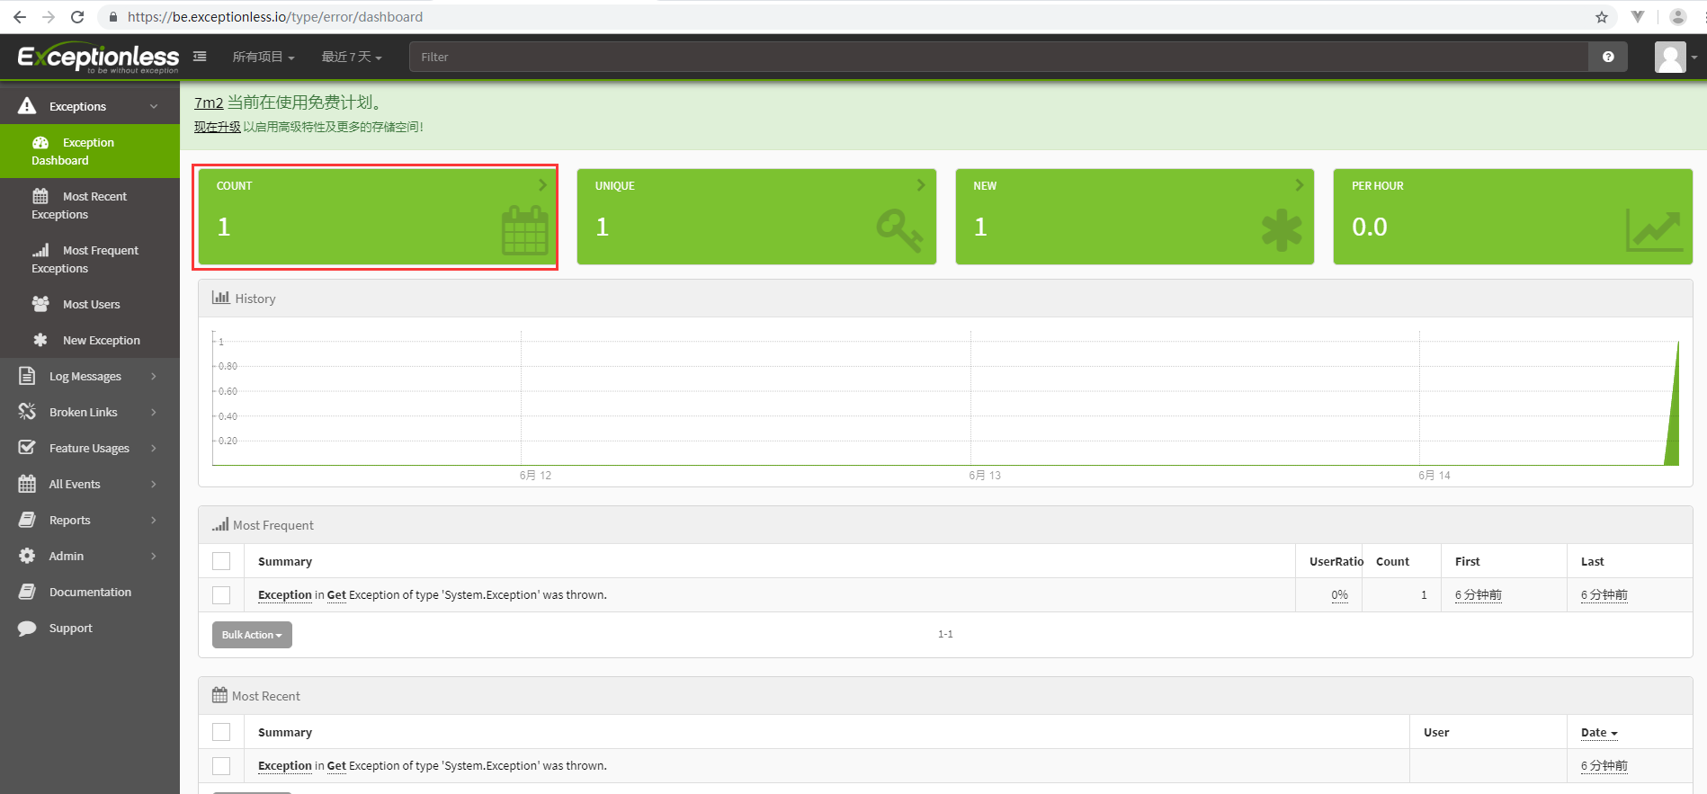
Task: Open Documentation menu item
Action: click(90, 592)
